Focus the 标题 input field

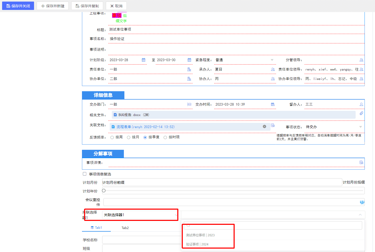point(236,30)
